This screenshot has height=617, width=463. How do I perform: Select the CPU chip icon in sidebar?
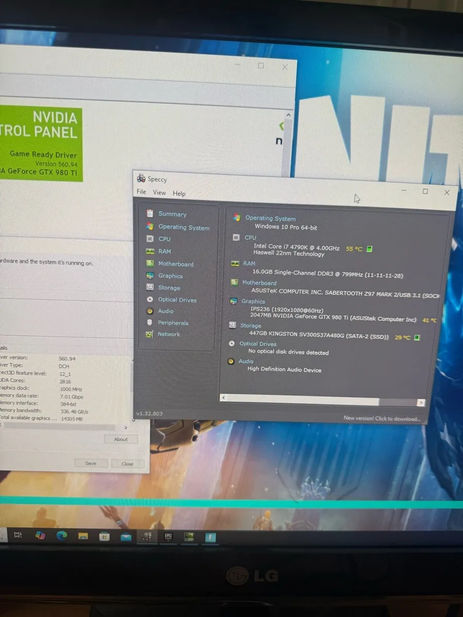[150, 239]
